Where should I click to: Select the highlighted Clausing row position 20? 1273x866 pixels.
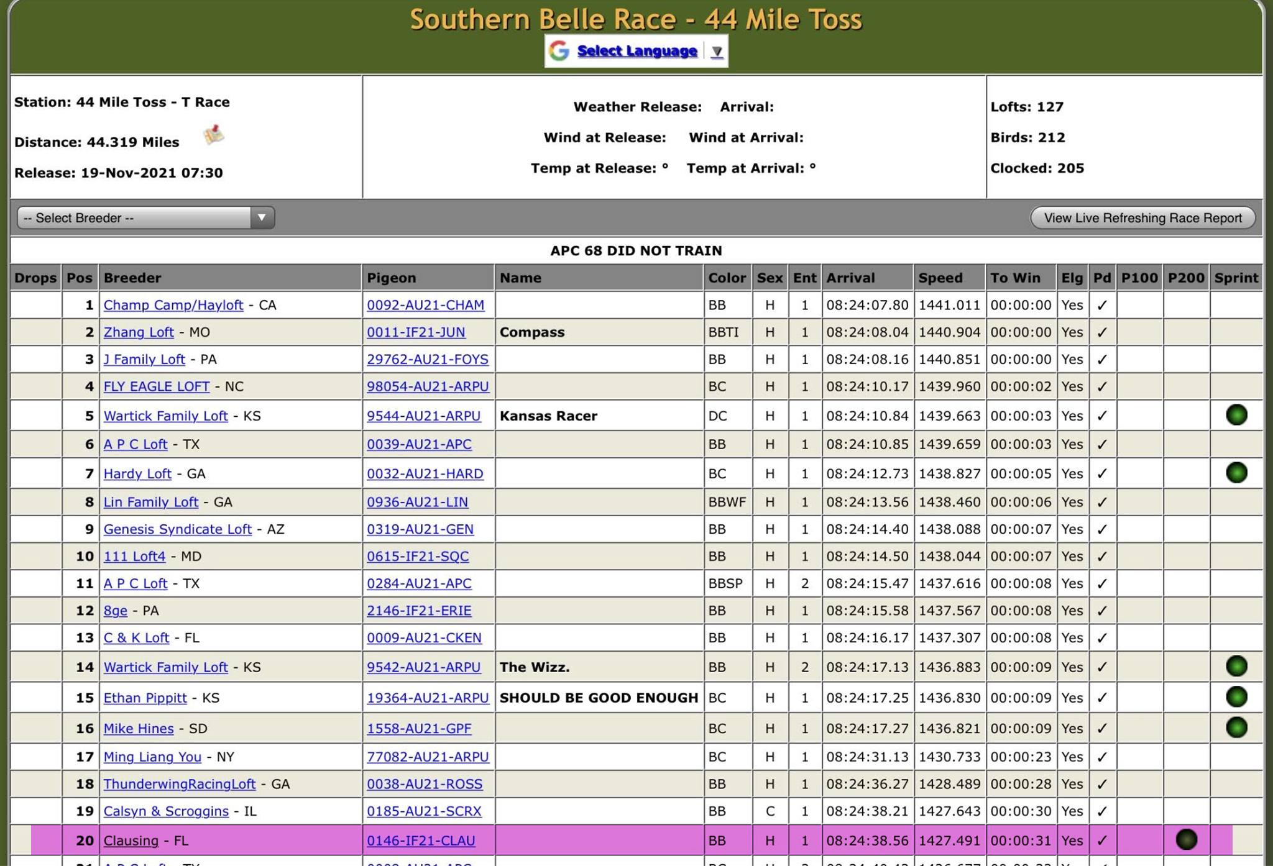click(85, 841)
